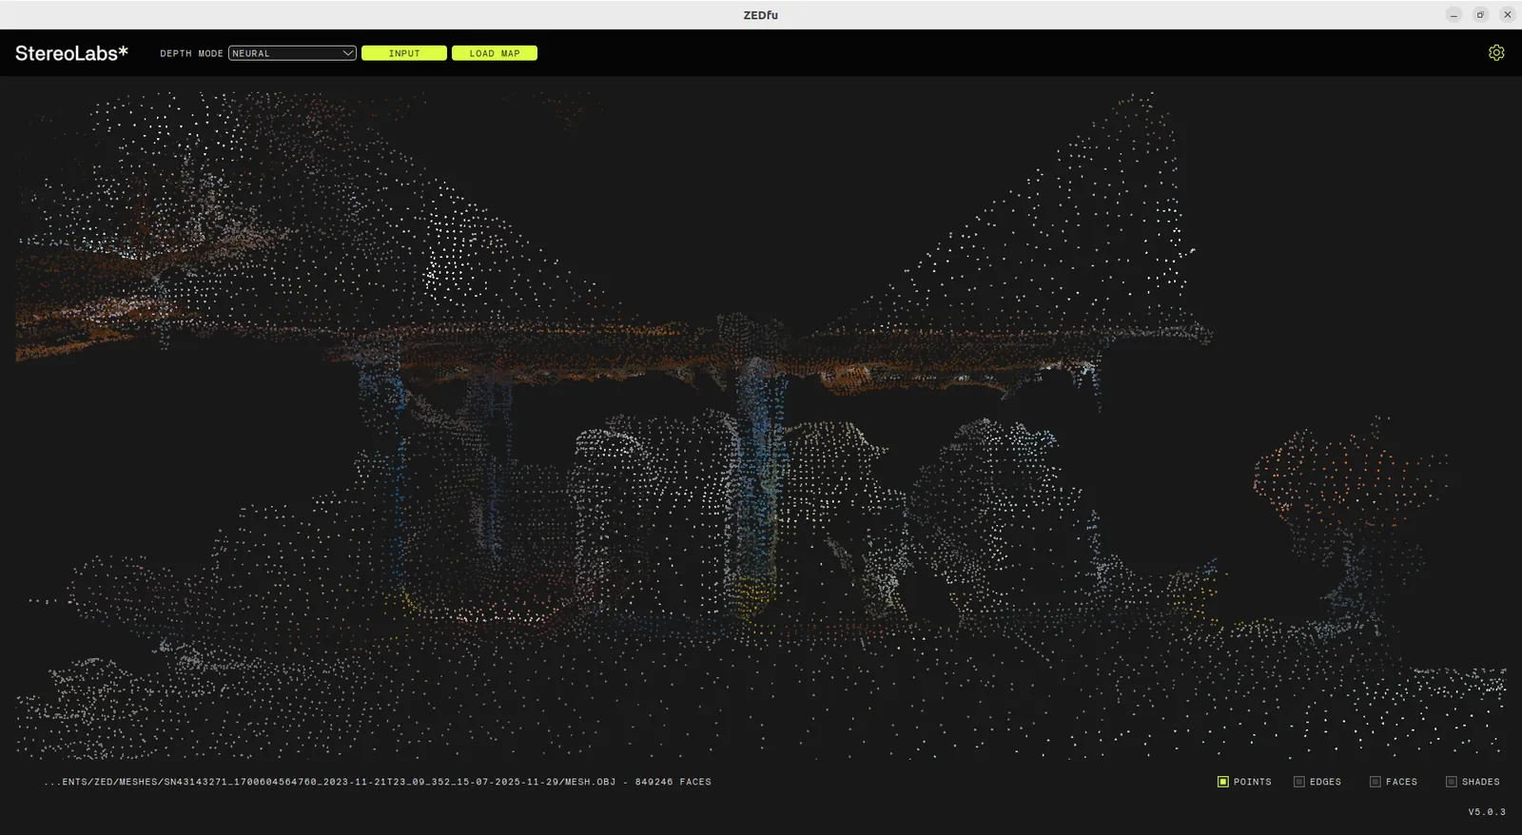Open the NEURAL depth mode dropdown

pyautogui.click(x=292, y=53)
